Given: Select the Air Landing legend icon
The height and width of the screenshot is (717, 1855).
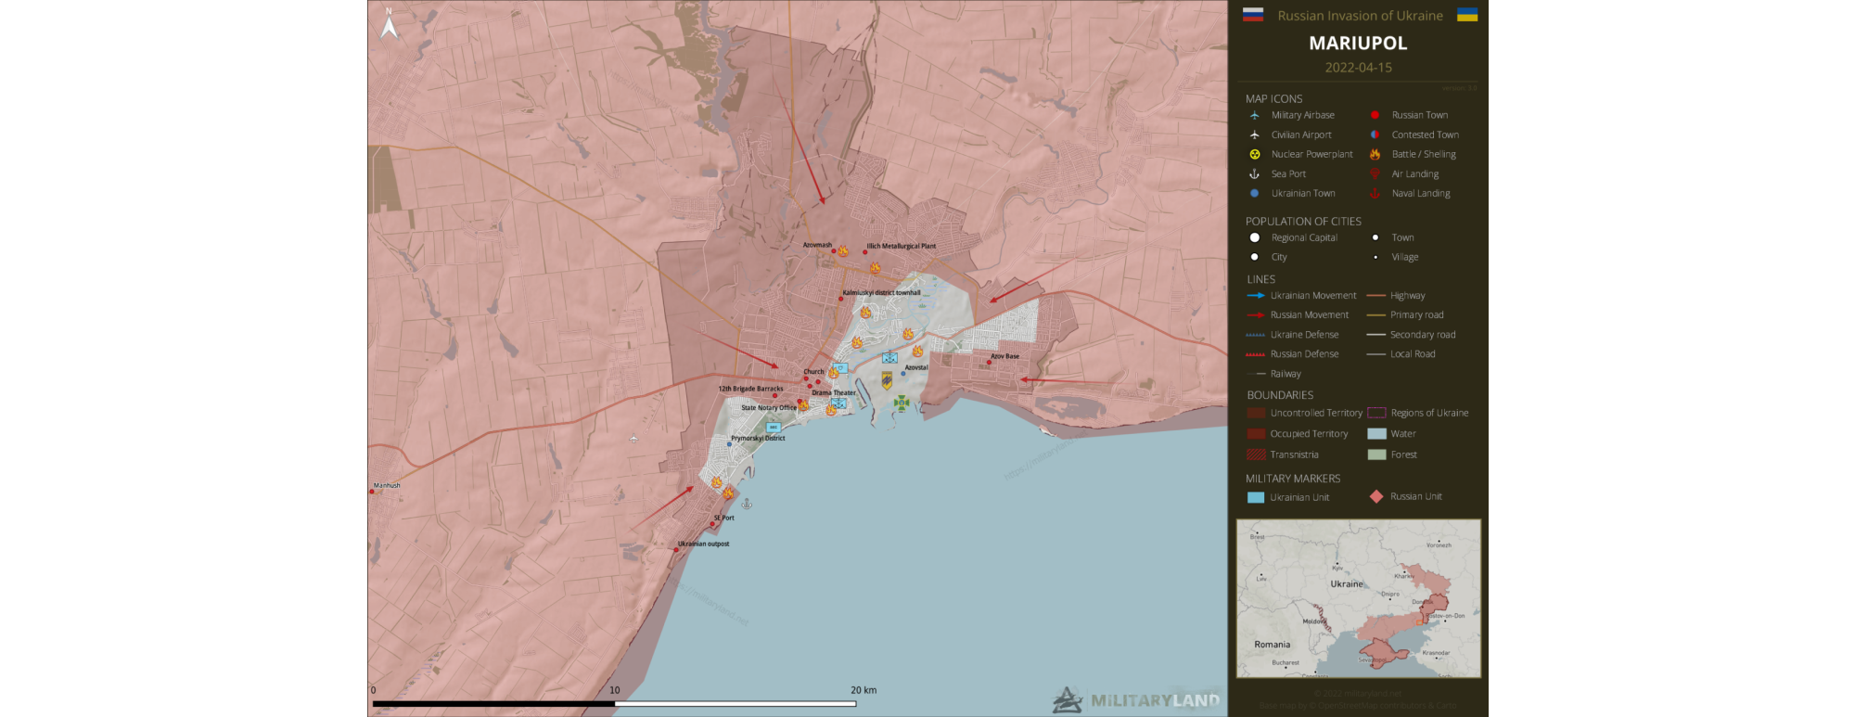Looking at the screenshot, I should click(x=1375, y=173).
